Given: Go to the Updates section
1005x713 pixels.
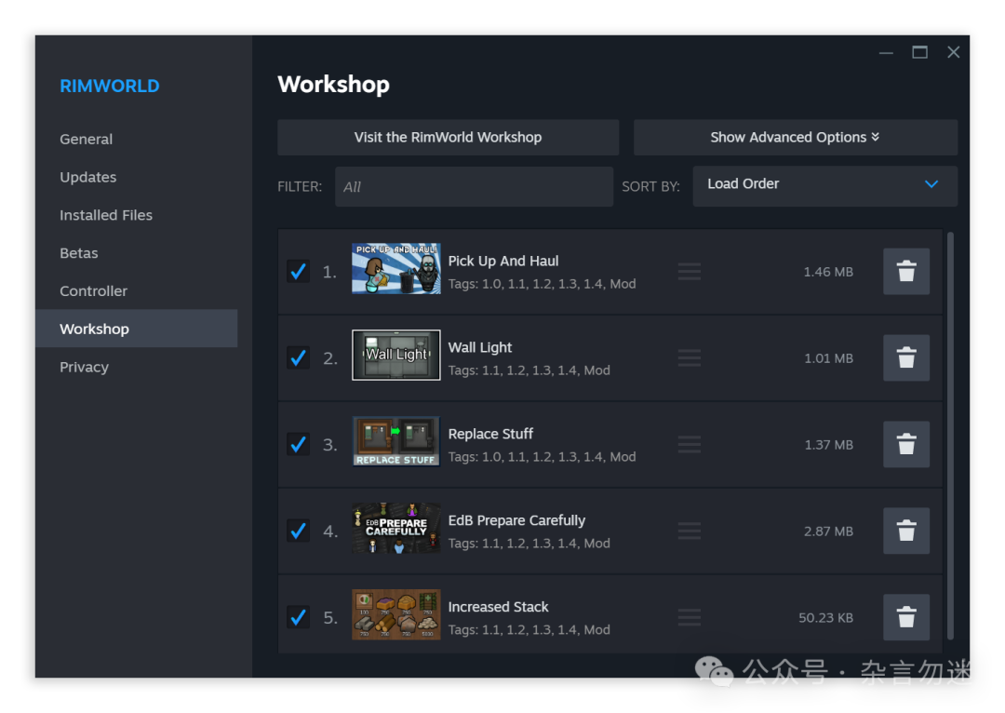Looking at the screenshot, I should (x=87, y=177).
